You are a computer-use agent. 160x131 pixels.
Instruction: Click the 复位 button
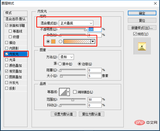point(142,20)
